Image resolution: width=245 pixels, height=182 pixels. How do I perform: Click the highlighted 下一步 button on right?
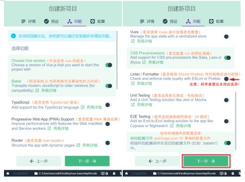(x=206, y=161)
